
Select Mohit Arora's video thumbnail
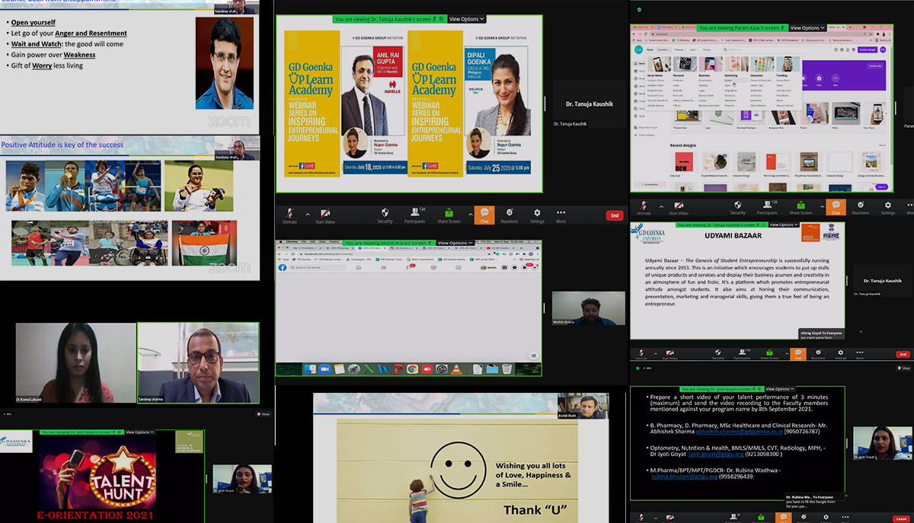point(587,308)
